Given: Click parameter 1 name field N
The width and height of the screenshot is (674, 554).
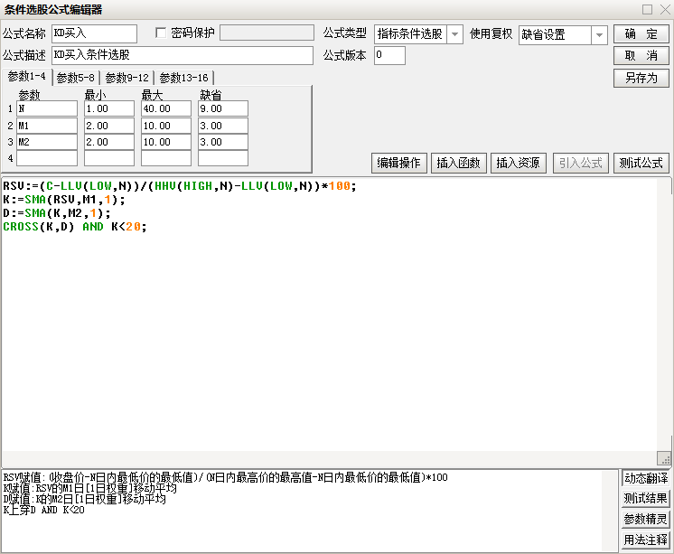Looking at the screenshot, I should pos(47,108).
